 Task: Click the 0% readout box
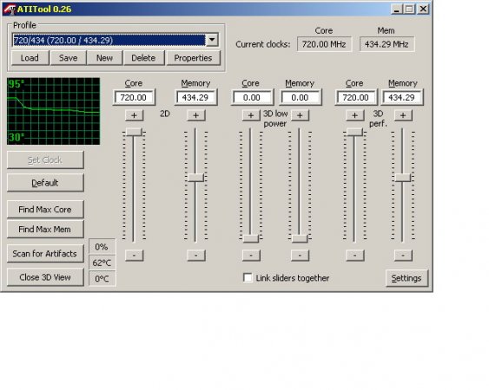[102, 247]
